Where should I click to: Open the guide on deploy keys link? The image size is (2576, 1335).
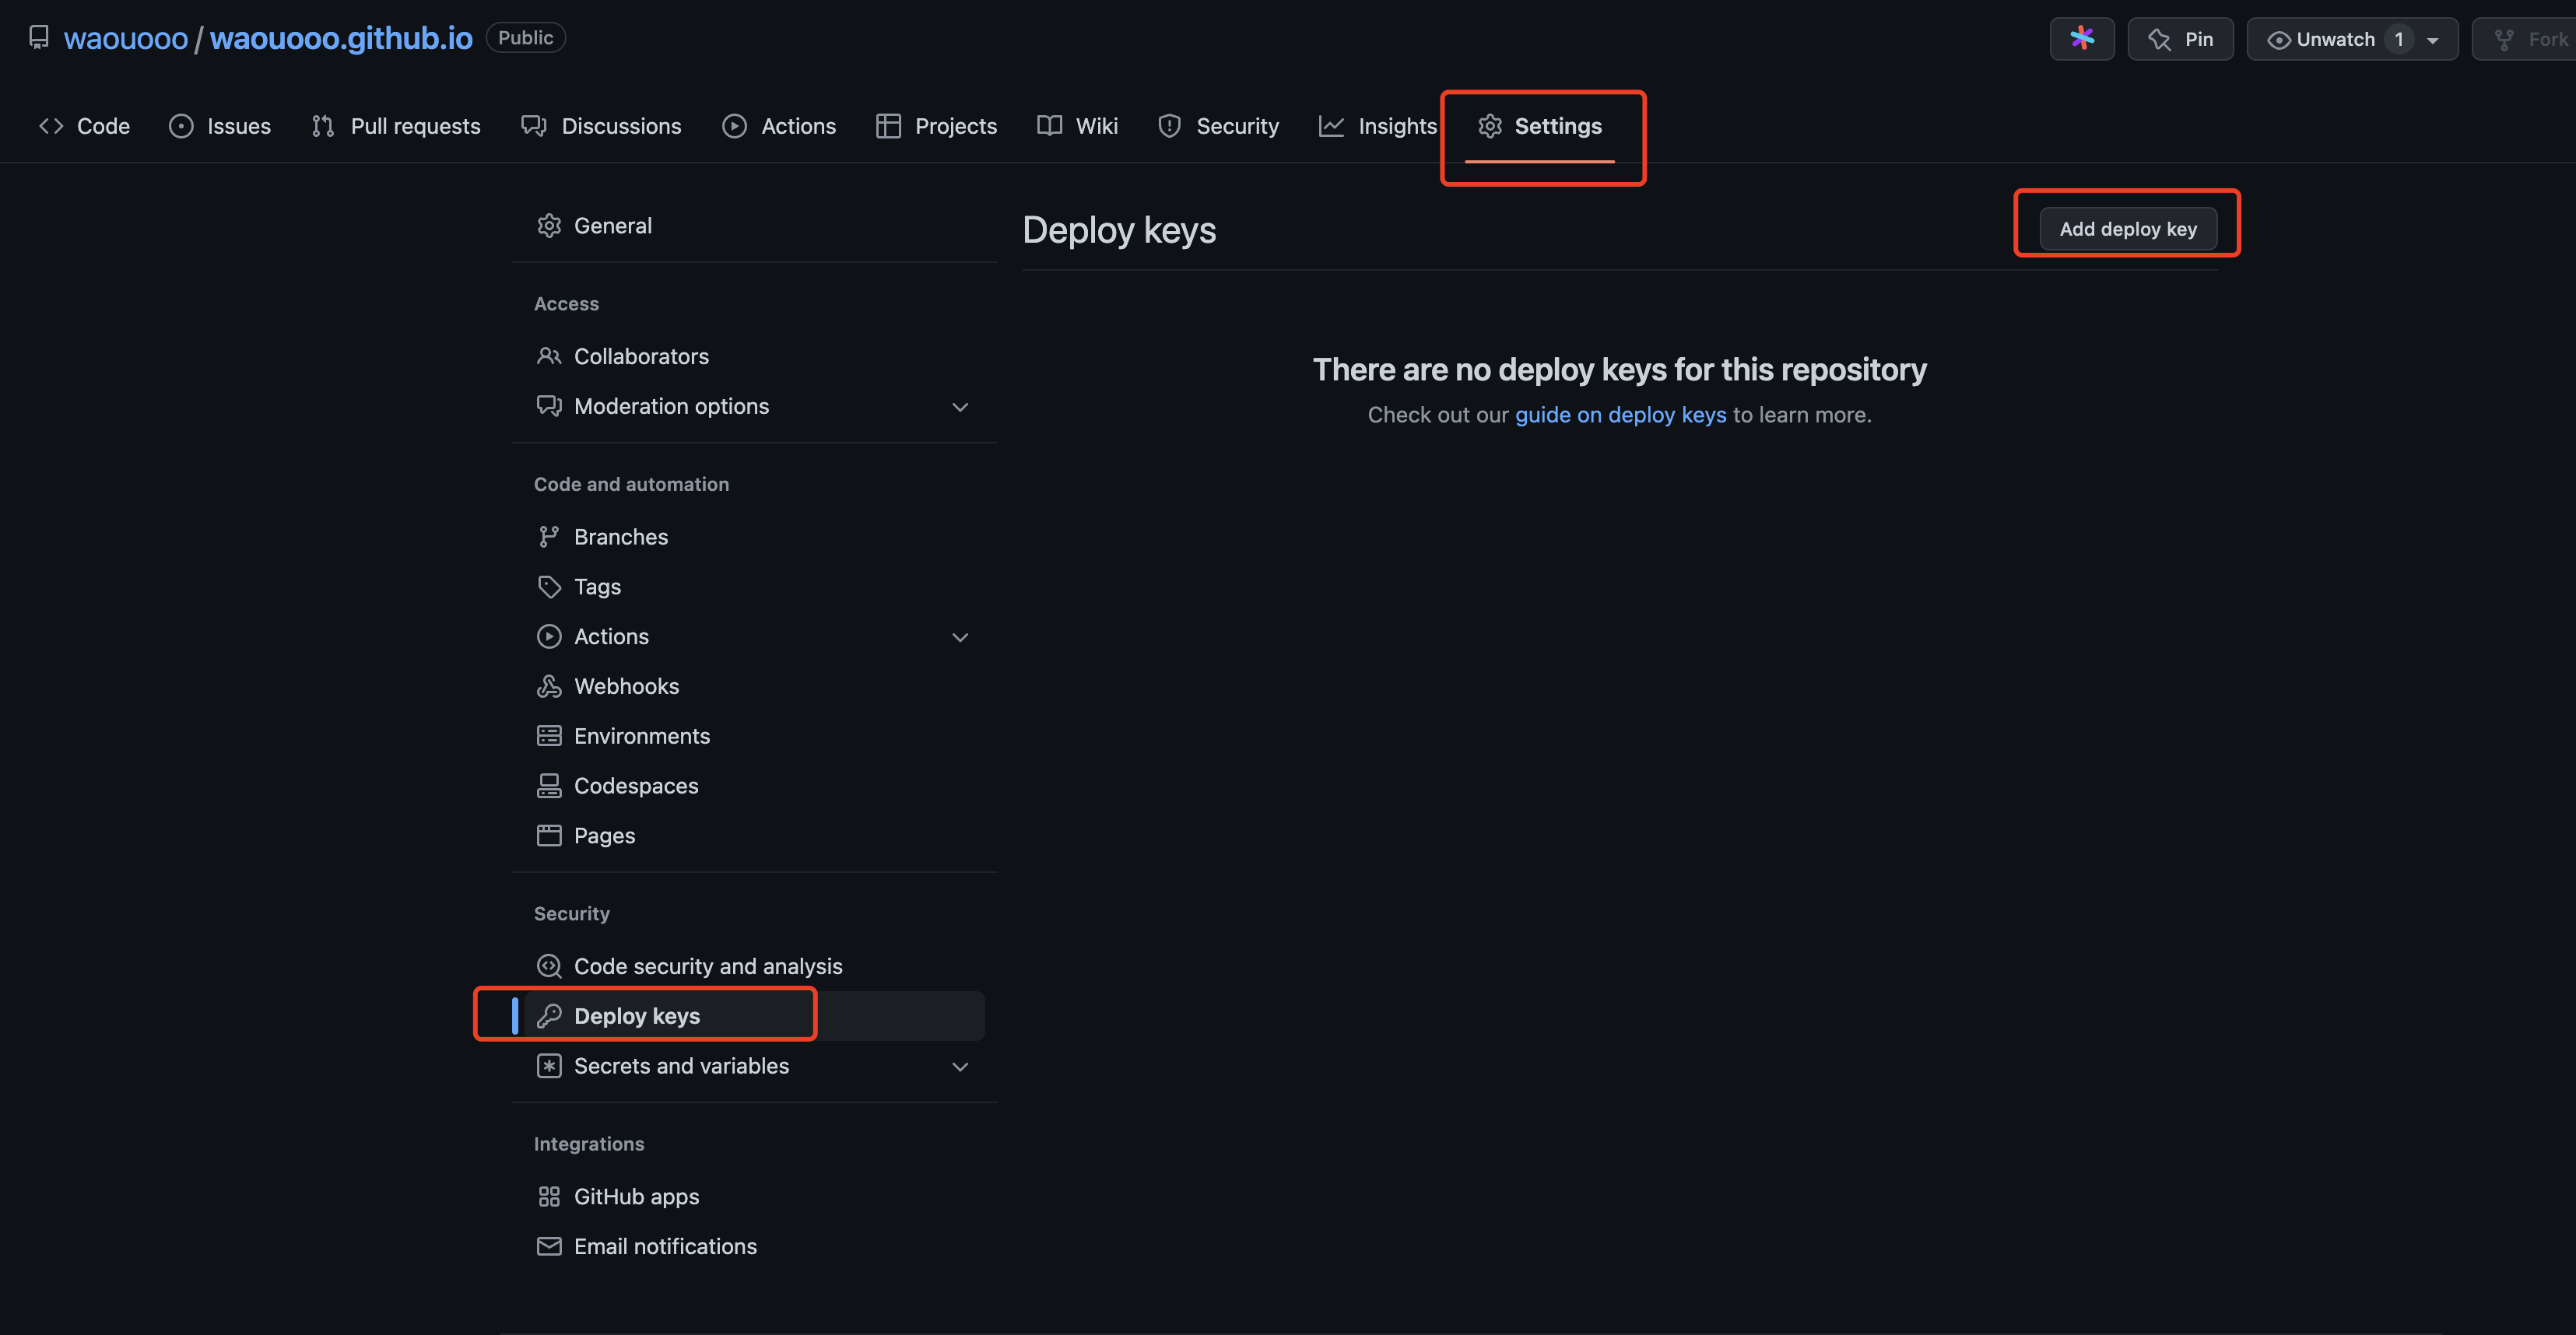1620,415
